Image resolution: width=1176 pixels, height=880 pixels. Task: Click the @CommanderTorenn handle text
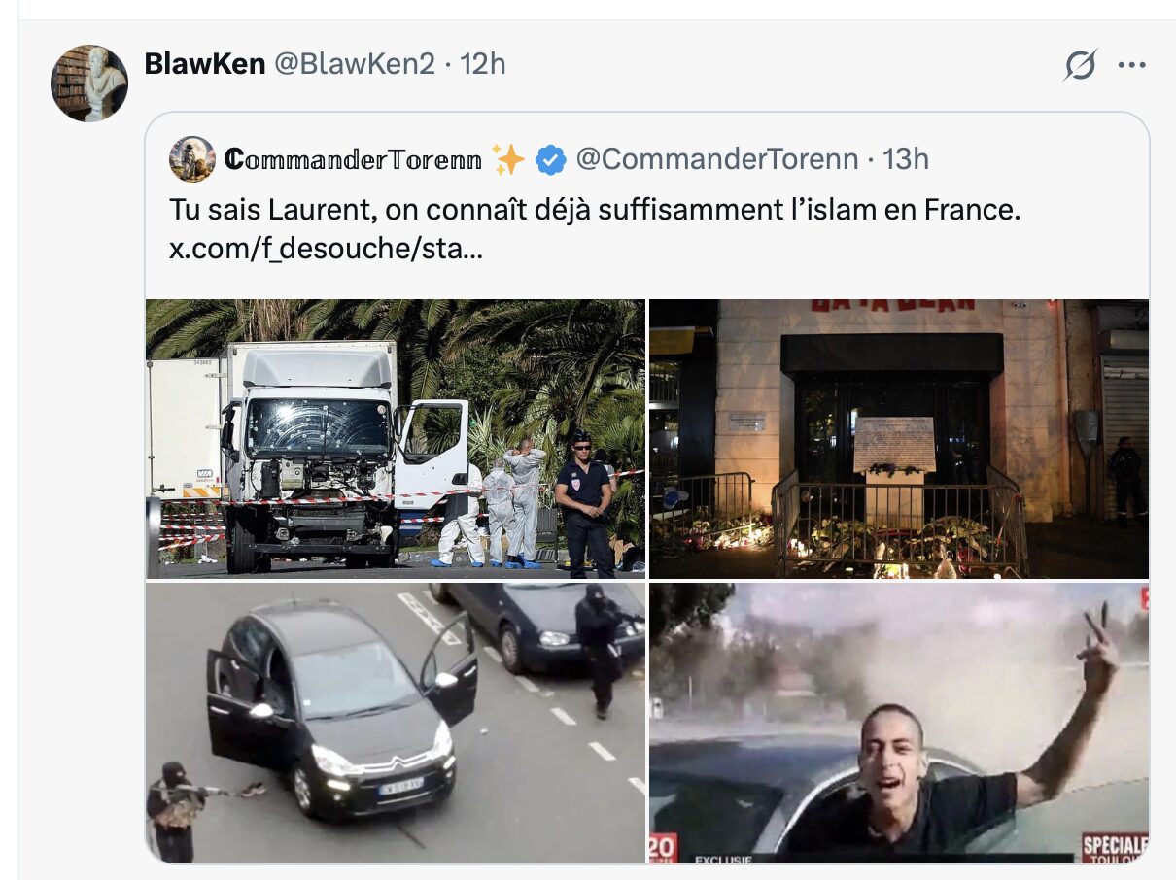717,159
